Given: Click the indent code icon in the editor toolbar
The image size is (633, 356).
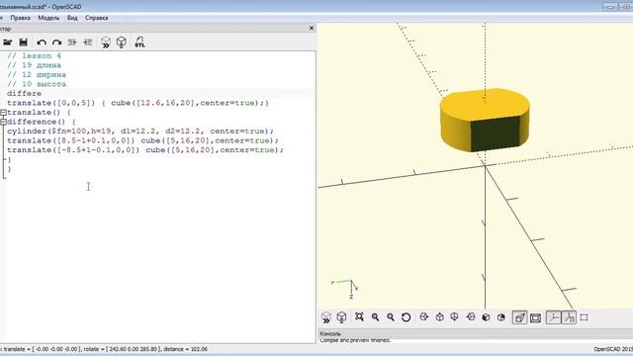Looking at the screenshot, I should point(88,43).
